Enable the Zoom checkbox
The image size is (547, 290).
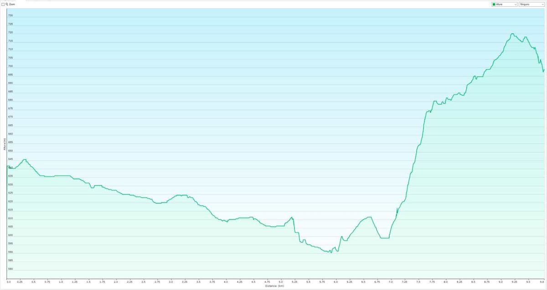click(x=3, y=4)
